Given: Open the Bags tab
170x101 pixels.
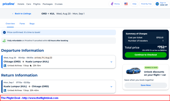Looking at the screenshot, I should 32,24.
